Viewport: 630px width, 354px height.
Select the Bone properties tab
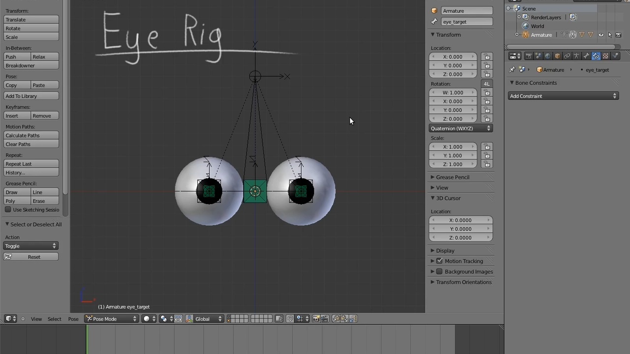click(586, 56)
